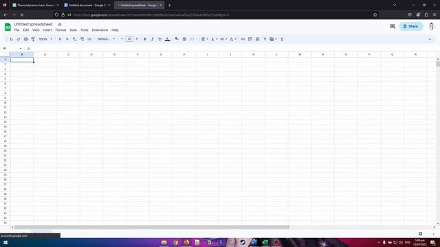
Task: Stop page loading in browser toolbar
Action: tap(22, 14)
